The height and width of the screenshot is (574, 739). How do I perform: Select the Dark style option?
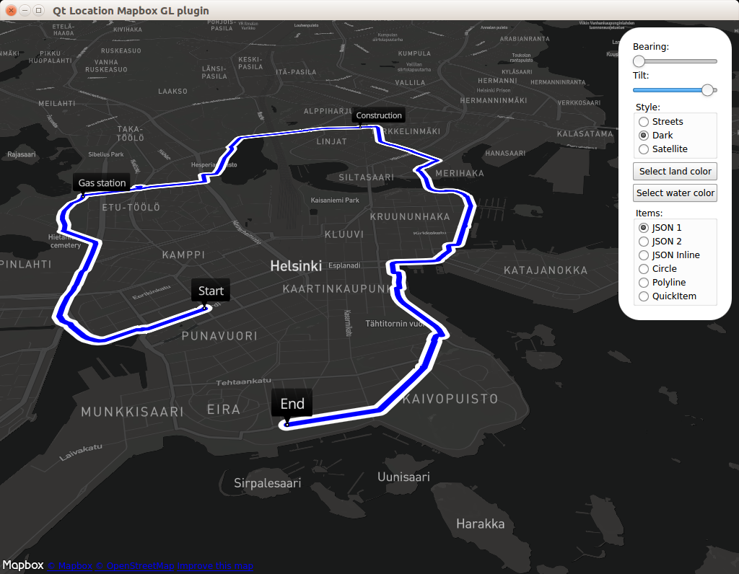point(644,135)
